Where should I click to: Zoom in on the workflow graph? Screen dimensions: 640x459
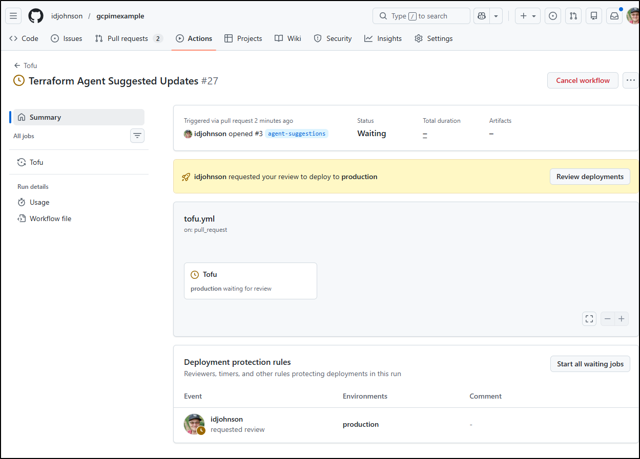pos(622,319)
